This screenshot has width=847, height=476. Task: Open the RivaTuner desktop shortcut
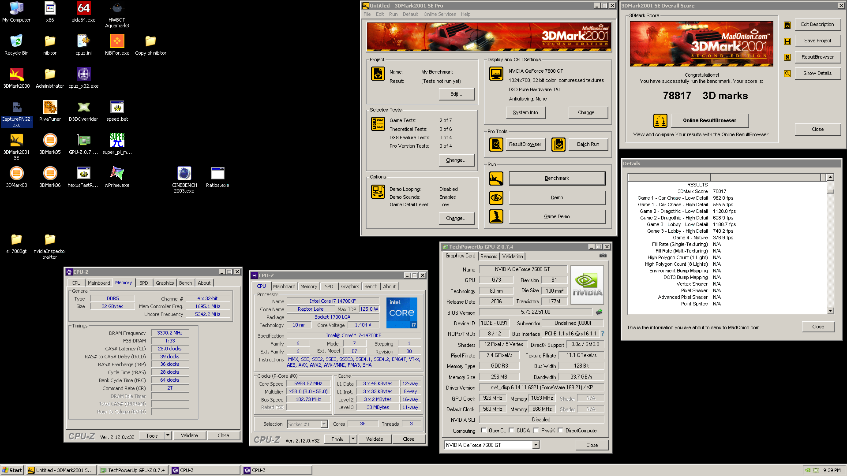coord(50,111)
